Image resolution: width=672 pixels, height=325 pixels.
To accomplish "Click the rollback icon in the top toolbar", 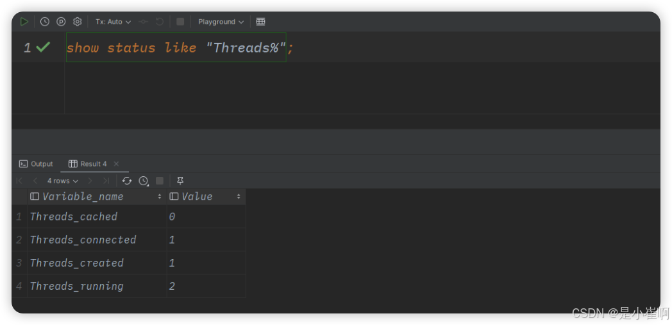I will click(160, 21).
